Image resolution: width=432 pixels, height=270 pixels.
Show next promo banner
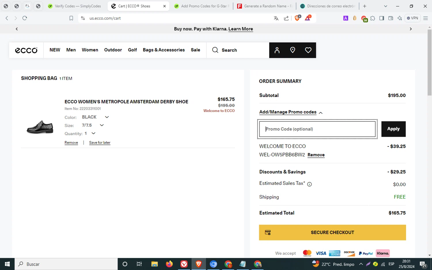coord(411,29)
